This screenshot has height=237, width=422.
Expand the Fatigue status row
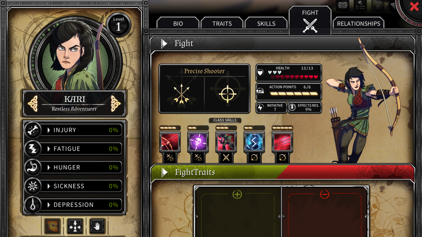click(x=74, y=149)
